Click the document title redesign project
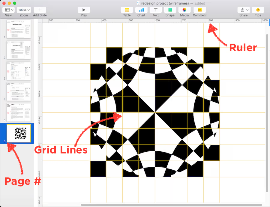The width and height of the screenshot is (270, 207). 163,3
